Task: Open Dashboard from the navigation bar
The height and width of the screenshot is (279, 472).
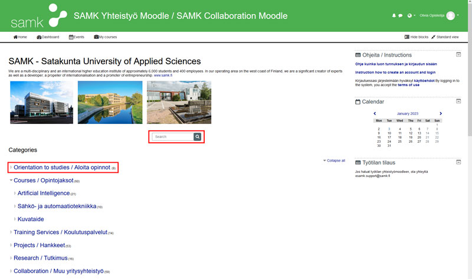Action: pyautogui.click(x=48, y=37)
